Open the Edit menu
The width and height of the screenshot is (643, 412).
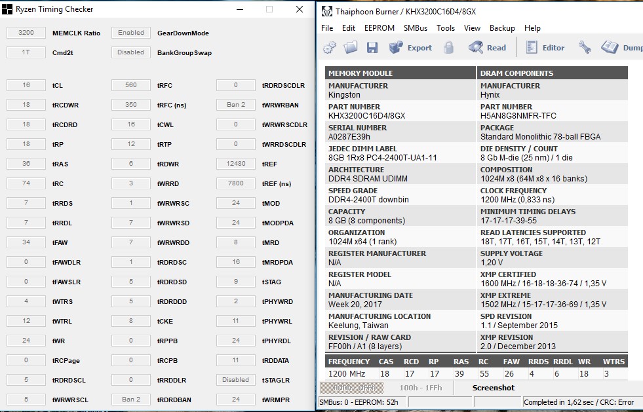pos(349,28)
